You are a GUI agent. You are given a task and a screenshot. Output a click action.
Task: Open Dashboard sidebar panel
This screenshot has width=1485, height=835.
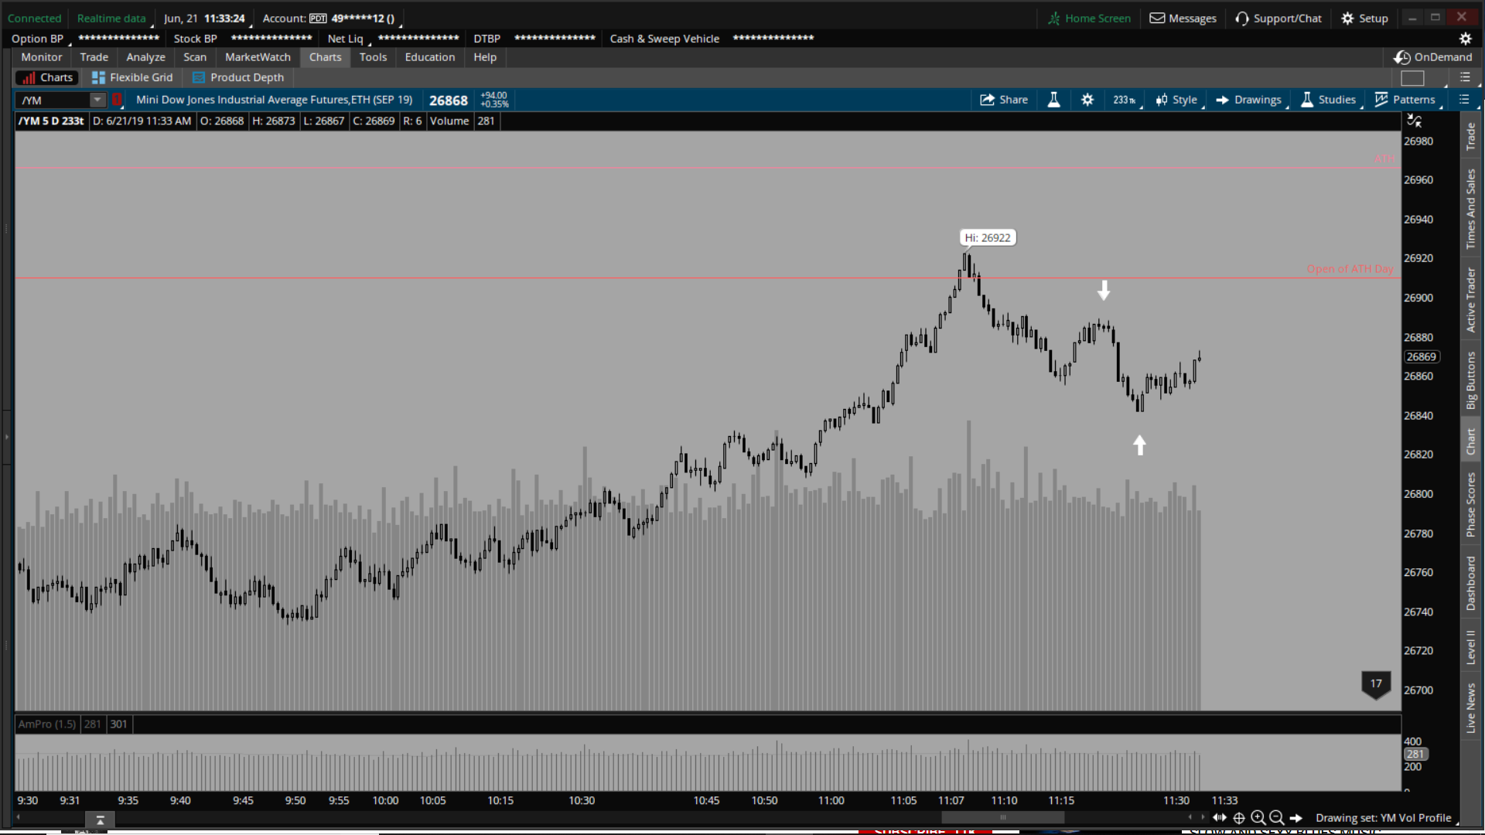tap(1471, 584)
